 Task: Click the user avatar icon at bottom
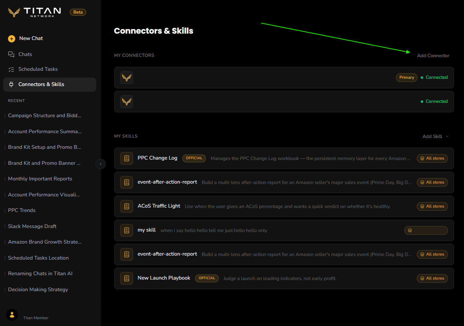point(12,315)
